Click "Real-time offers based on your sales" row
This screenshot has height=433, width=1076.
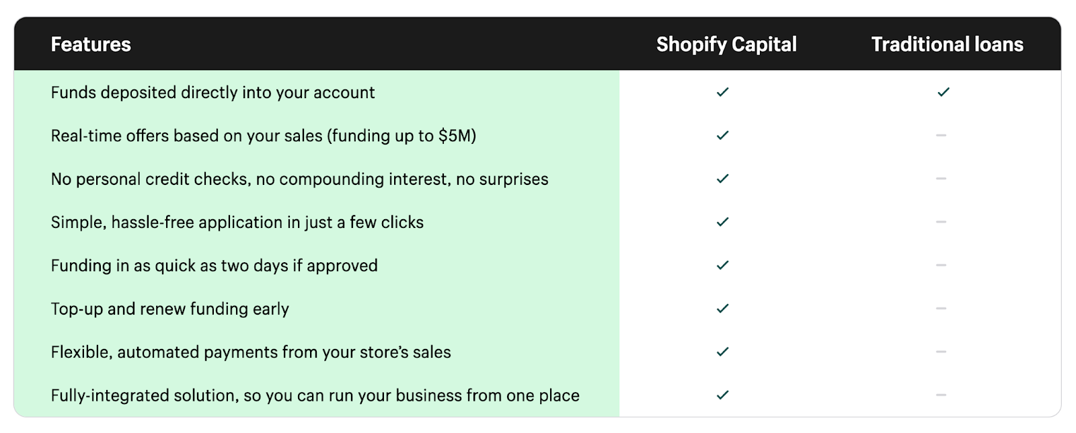pos(263,136)
